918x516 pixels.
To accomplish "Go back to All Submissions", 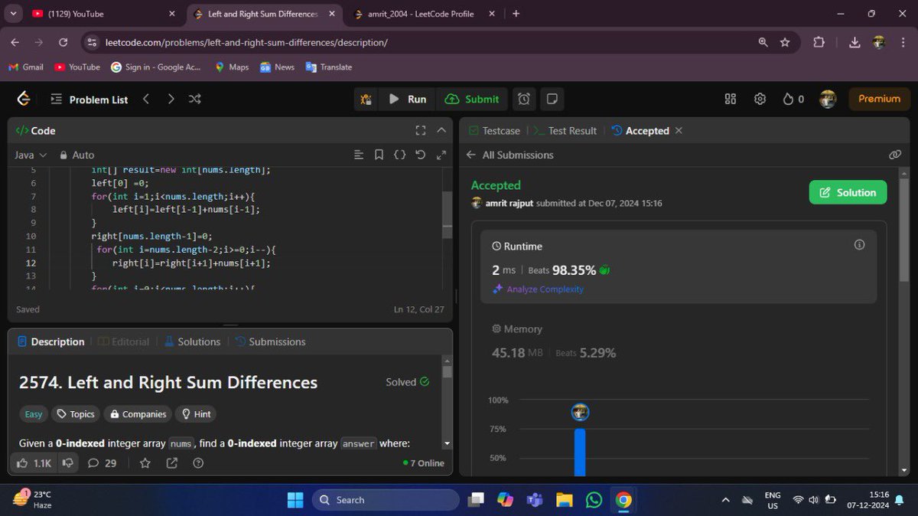I will coord(509,155).
